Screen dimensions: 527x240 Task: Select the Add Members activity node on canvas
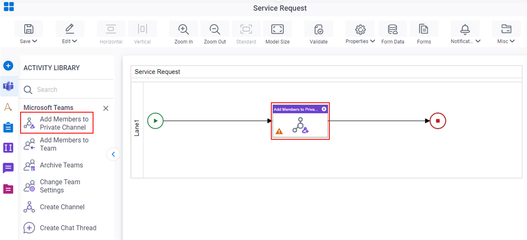click(300, 121)
